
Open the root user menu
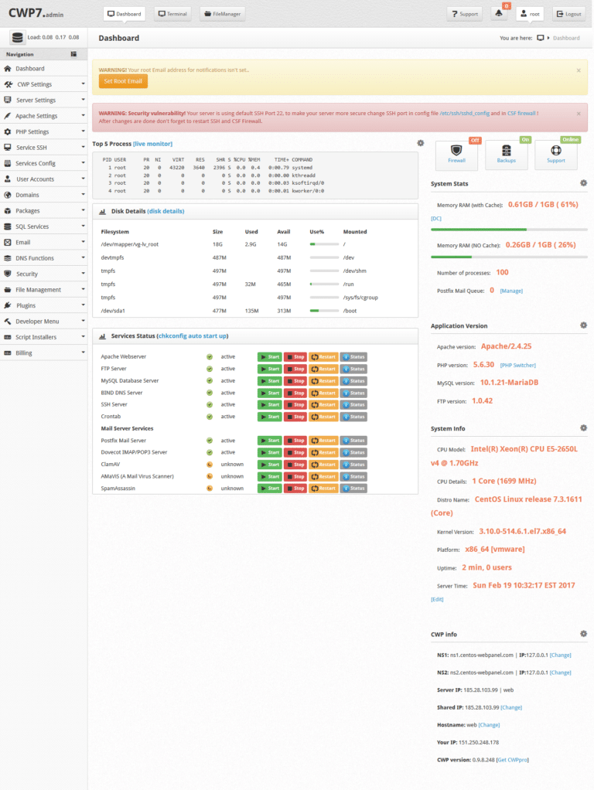pos(530,14)
